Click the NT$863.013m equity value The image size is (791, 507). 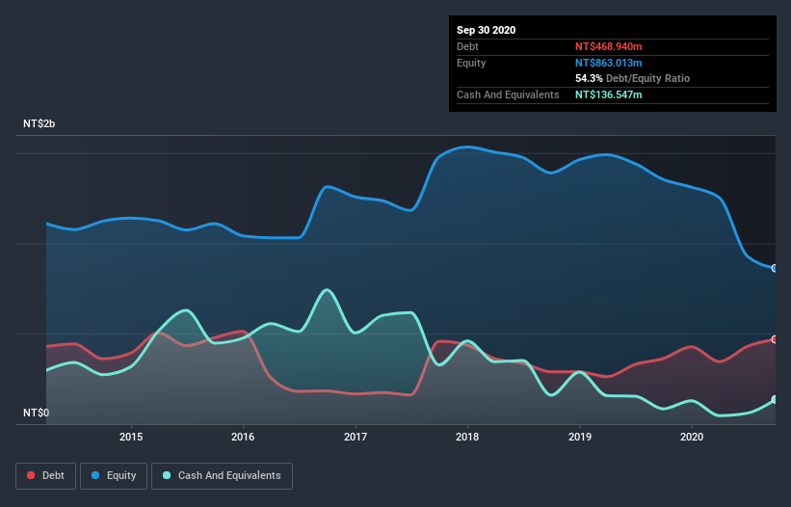click(608, 63)
